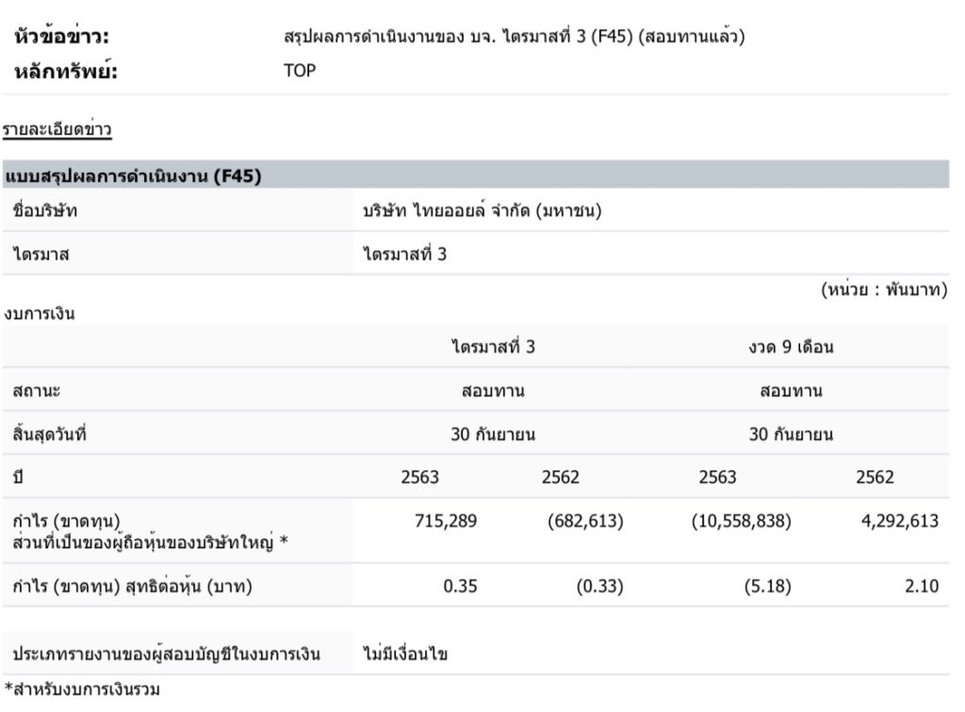Click the company name บริษัท ไทยออยล์ จำกัด (มหาชน)
Screen dimensions: 965x712
[x=482, y=211]
